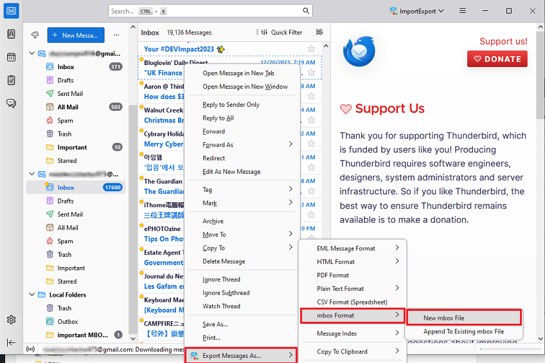Collapse the second account tree
Image resolution: width=545 pixels, height=363 pixels.
pos(31,174)
